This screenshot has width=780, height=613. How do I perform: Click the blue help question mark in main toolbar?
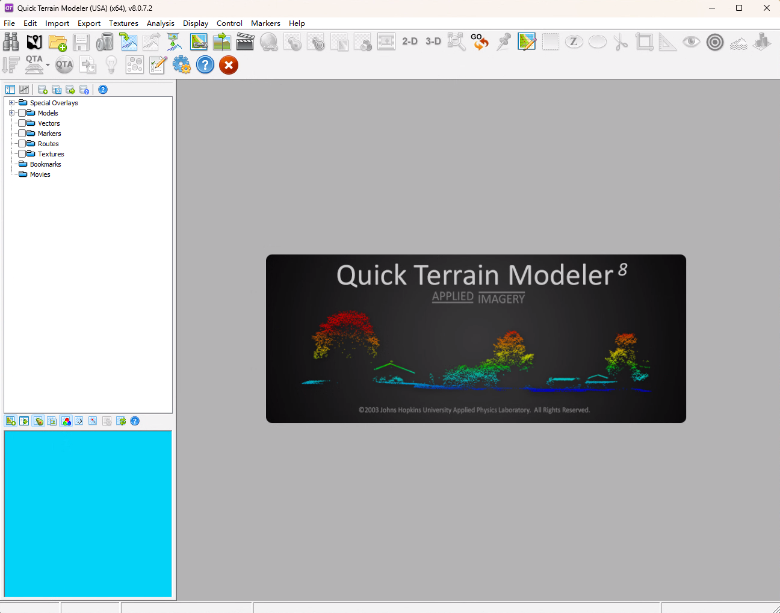pos(205,65)
